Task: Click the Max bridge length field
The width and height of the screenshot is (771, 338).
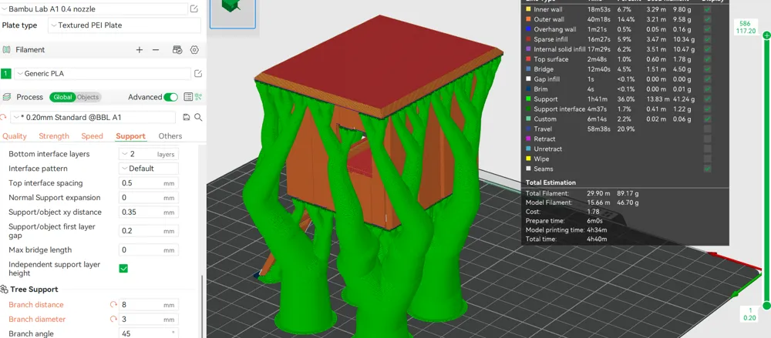Action: point(149,250)
